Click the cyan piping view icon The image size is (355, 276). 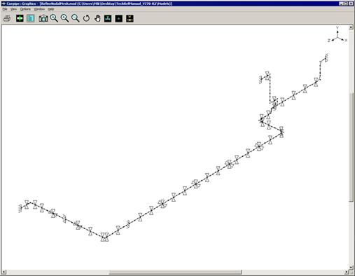[108, 18]
